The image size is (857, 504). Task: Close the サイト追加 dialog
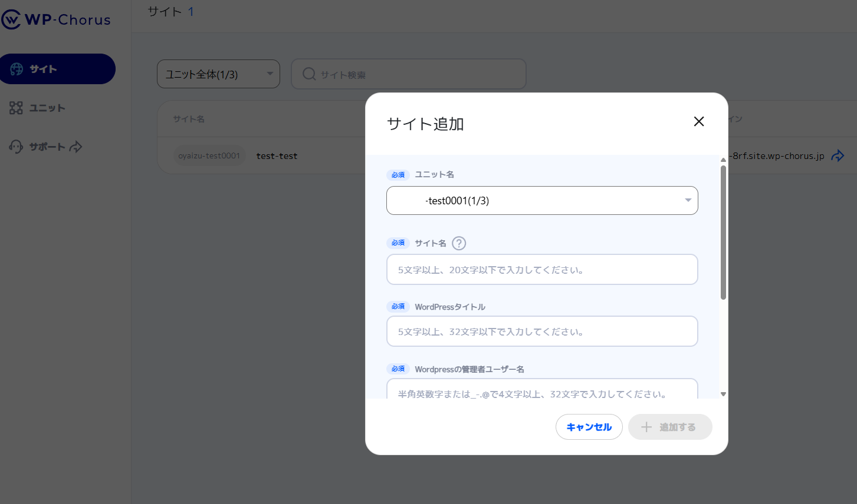(699, 121)
